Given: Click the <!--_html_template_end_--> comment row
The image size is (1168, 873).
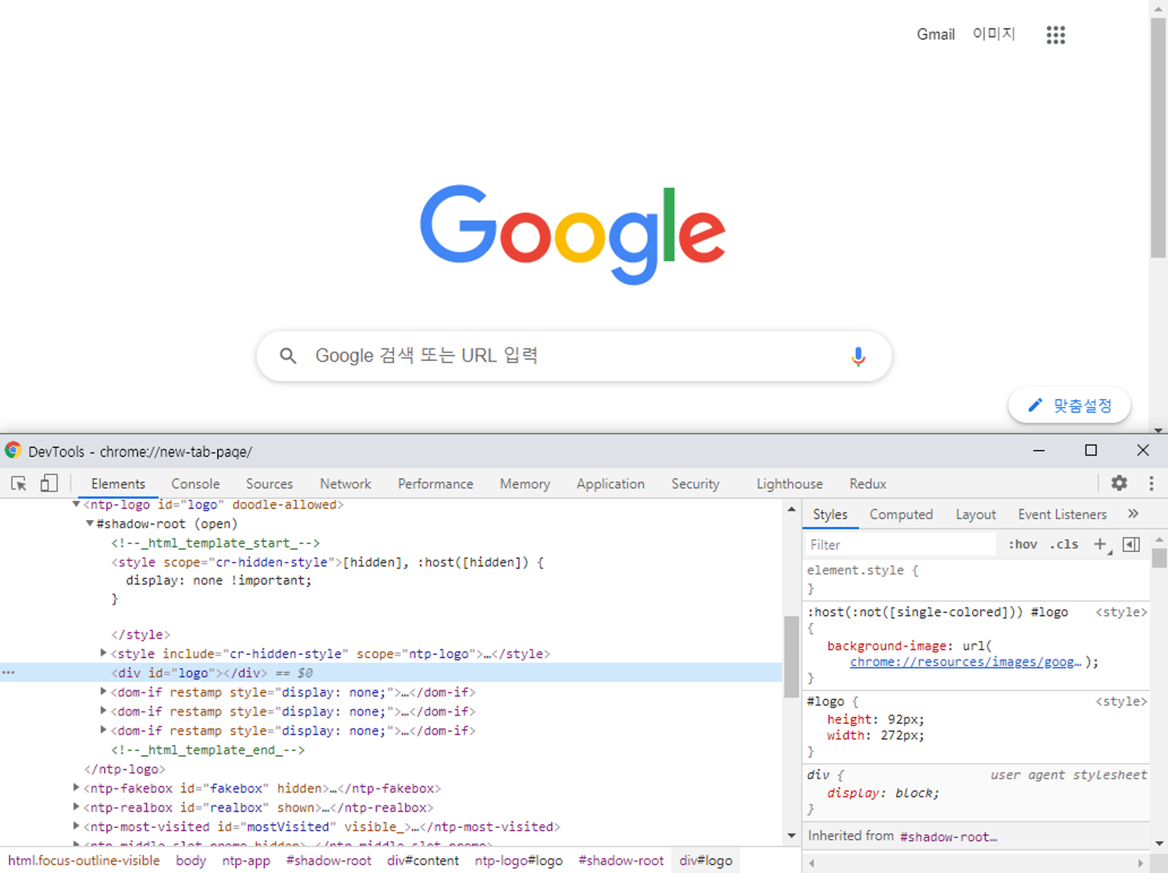Looking at the screenshot, I should [207, 750].
